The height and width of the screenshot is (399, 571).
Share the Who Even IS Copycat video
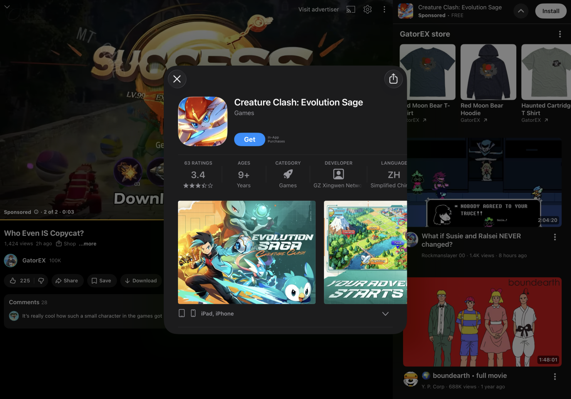(x=67, y=281)
